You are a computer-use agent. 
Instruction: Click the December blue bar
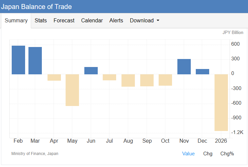point(202,72)
